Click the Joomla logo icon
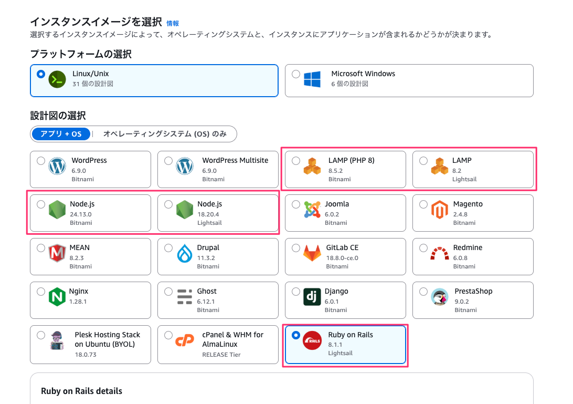Image resolution: width=573 pixels, height=404 pixels. pyautogui.click(x=312, y=209)
